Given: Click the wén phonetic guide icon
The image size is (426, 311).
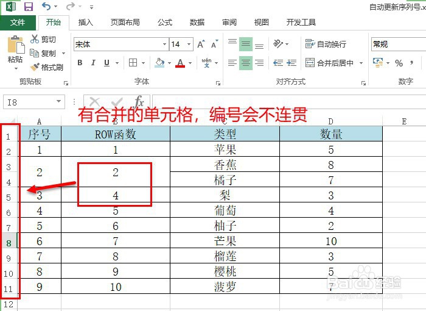Looking at the screenshot, I should [x=207, y=63].
